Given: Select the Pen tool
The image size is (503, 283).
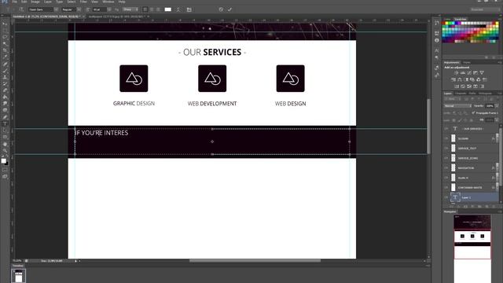Looking at the screenshot, I should (5, 117).
